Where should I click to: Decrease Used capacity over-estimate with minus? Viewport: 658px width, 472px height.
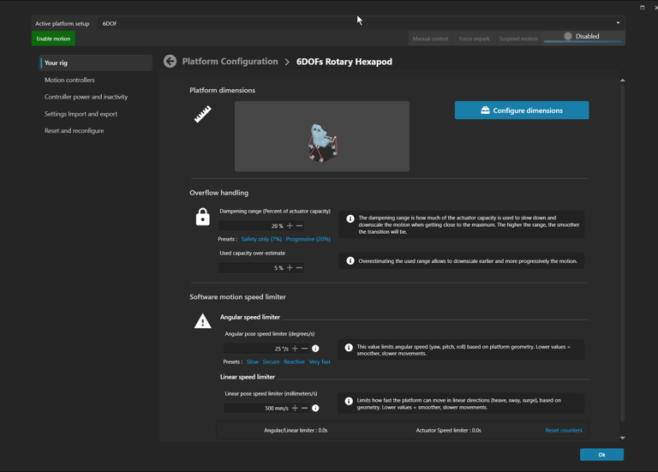[x=299, y=267]
